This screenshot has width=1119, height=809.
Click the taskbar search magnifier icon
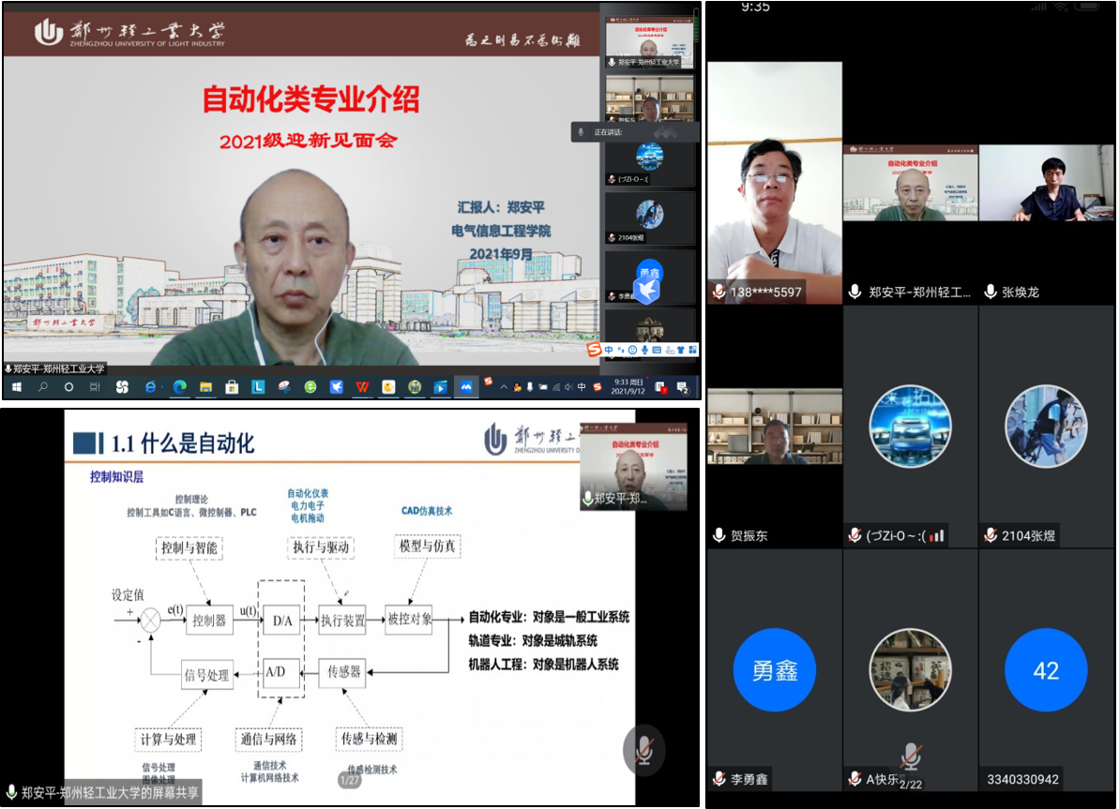[43, 386]
